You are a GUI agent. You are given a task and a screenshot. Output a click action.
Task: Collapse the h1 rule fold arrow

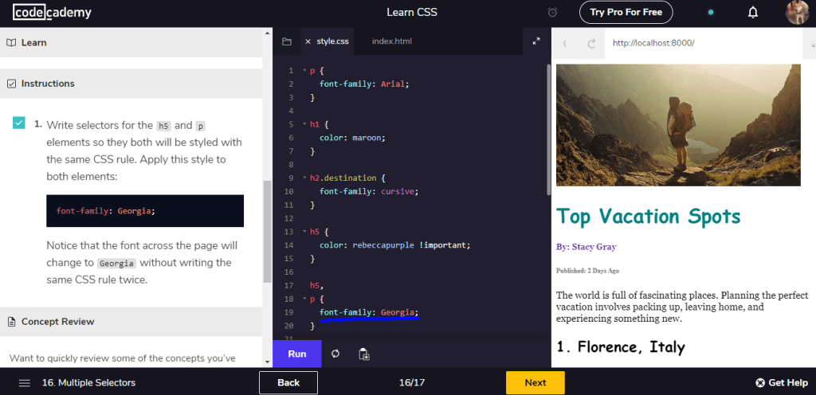pos(304,124)
